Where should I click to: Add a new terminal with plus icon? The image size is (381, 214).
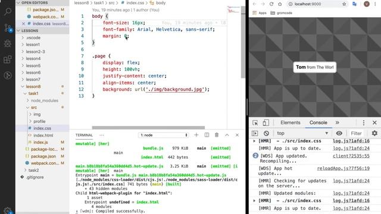(196, 135)
